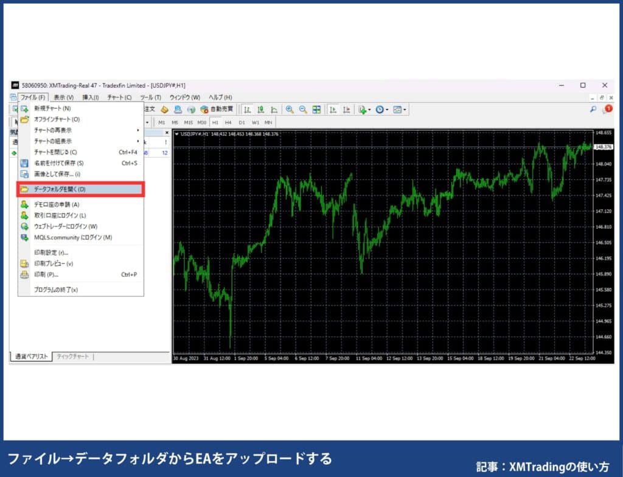The image size is (623, 477).
Task: Choose プログラムの終了 (x) to exit
Action: 81,290
